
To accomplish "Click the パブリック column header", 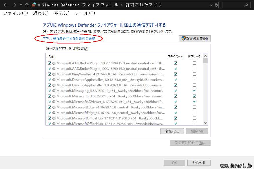I will 194,57.
